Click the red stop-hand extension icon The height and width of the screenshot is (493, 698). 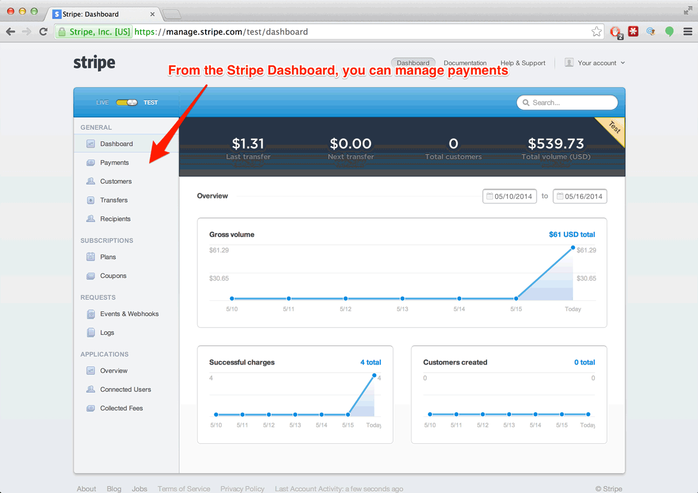click(615, 32)
